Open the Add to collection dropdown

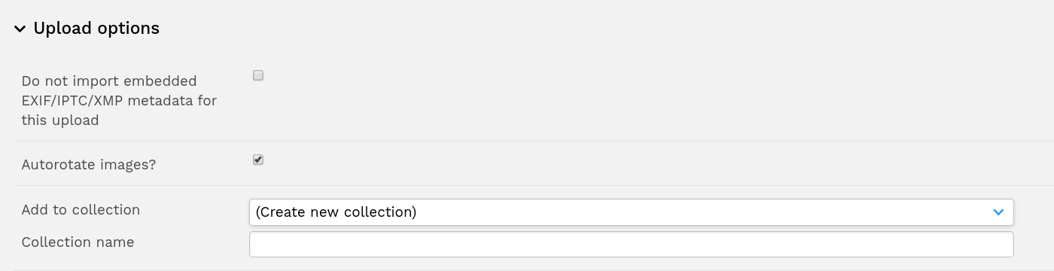tap(631, 212)
